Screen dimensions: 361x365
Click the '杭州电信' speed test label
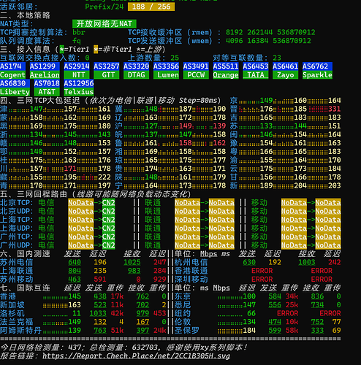[191, 262]
